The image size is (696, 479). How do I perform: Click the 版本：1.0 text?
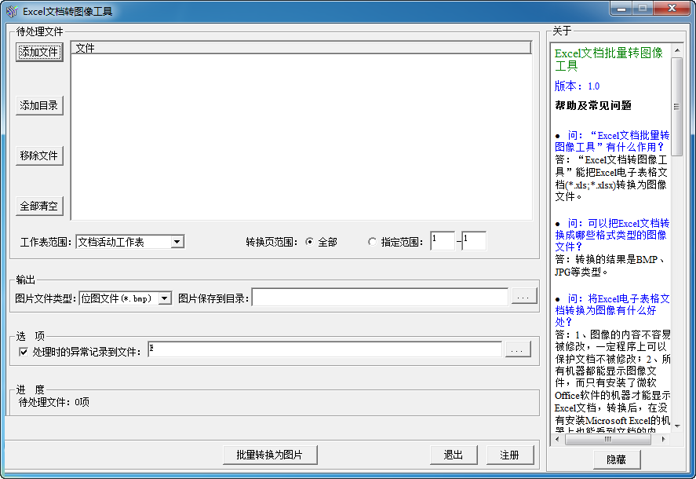(577, 86)
